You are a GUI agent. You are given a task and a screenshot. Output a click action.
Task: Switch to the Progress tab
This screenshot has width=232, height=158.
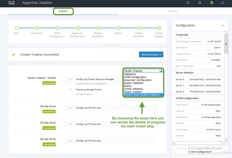[63, 11]
